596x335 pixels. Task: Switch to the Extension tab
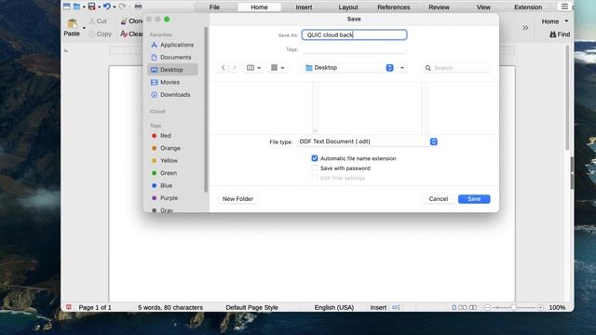(528, 7)
